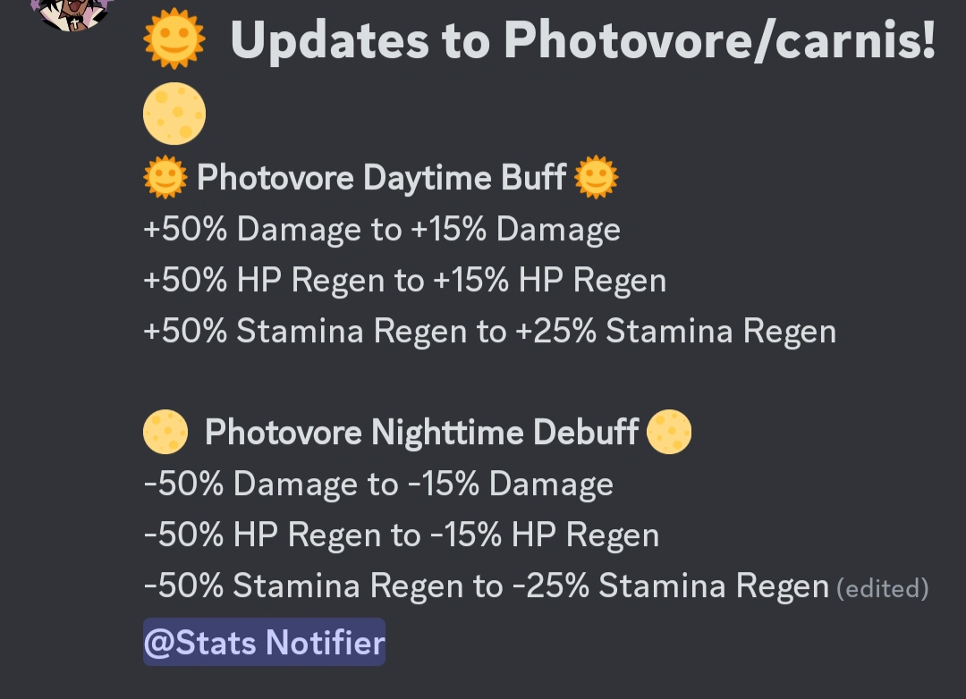Select the +50% HP Regen text line
Screen dimensions: 966x699
[x=404, y=280]
